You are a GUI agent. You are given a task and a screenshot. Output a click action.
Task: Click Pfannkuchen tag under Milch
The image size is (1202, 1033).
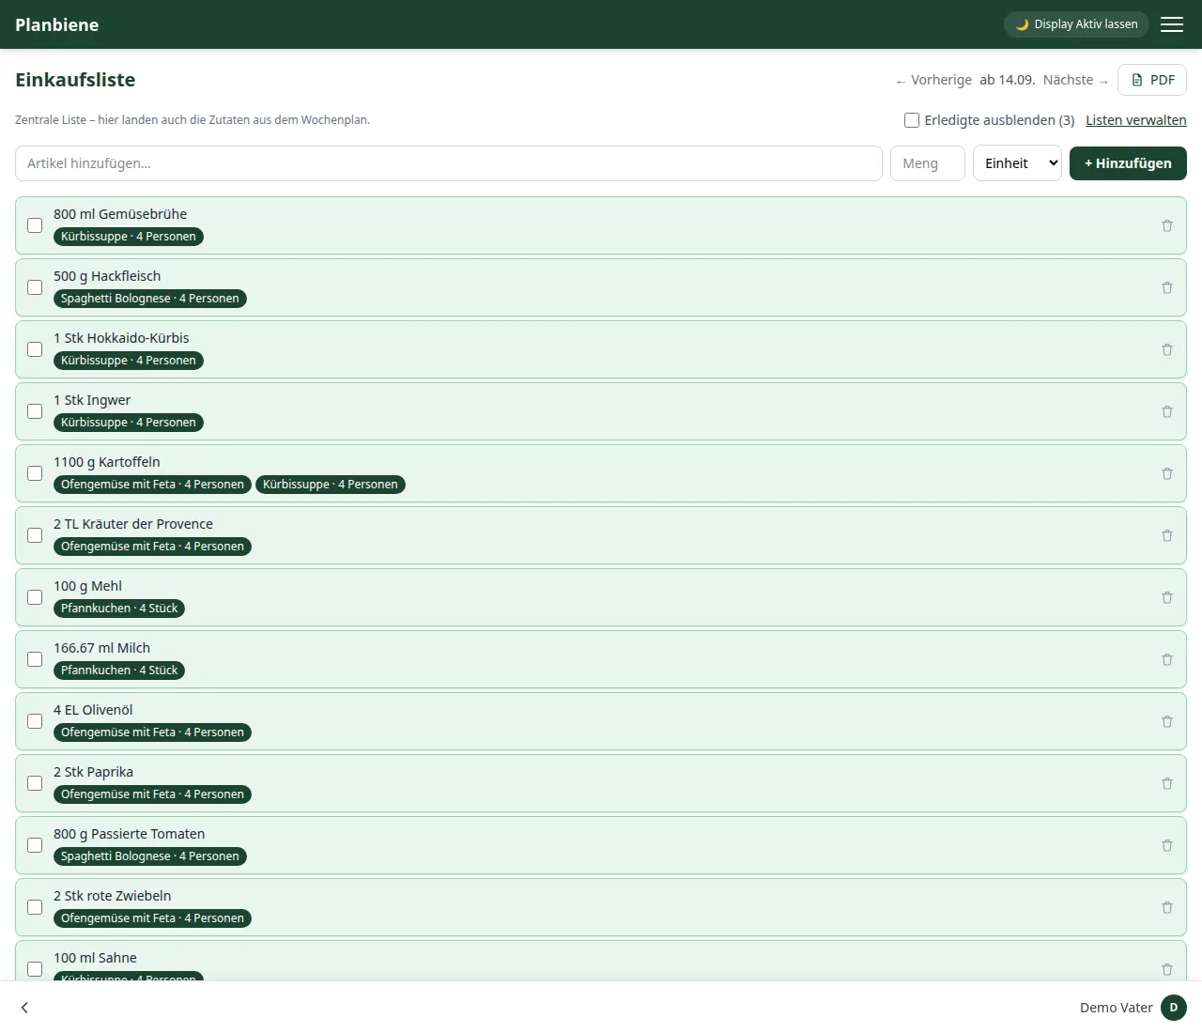(119, 671)
